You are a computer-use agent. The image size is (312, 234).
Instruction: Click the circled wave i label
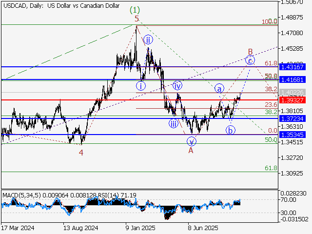point(141,86)
